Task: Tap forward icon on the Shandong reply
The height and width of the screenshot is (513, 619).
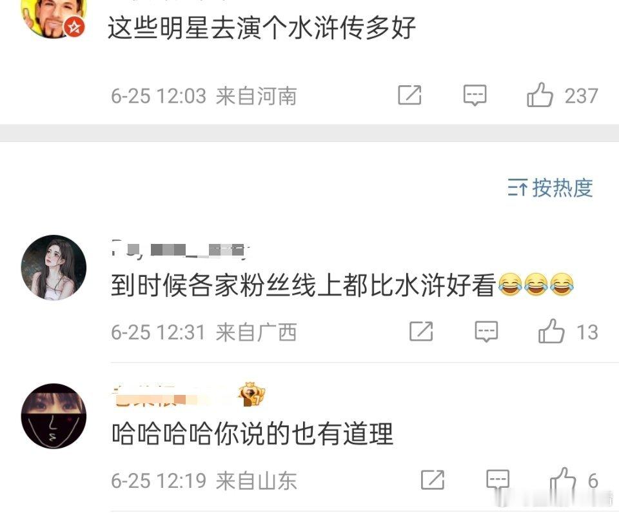Action: [432, 480]
